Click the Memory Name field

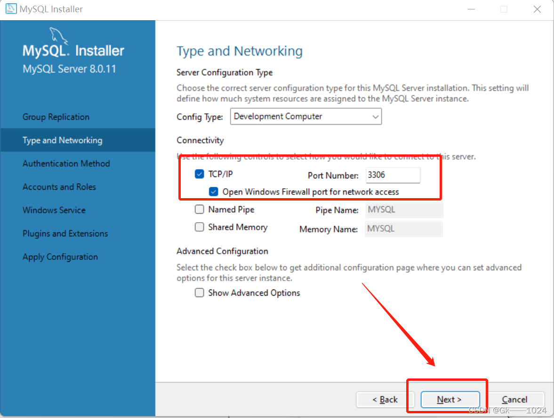click(403, 229)
